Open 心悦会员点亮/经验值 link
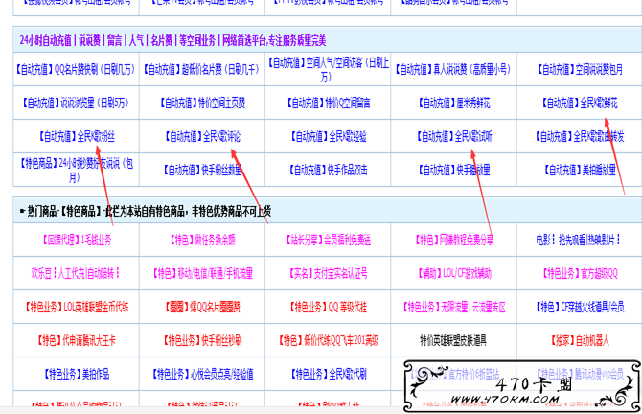This screenshot has height=414, width=642. point(202,374)
